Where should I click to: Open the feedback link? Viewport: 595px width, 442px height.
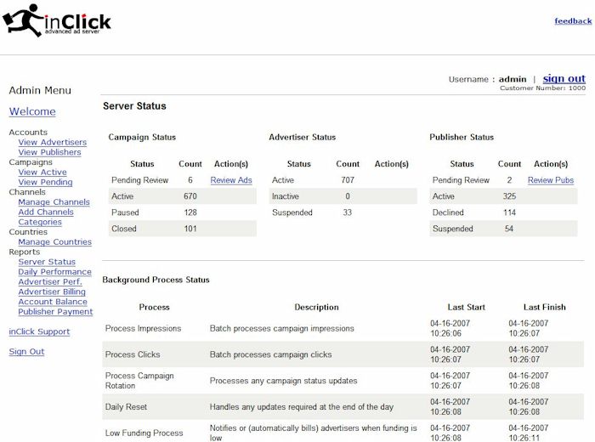[573, 21]
